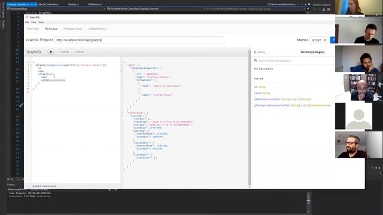383x215 pixels.
Task: Click the qlFamilyInstances text in query editor
Action: click(53, 80)
